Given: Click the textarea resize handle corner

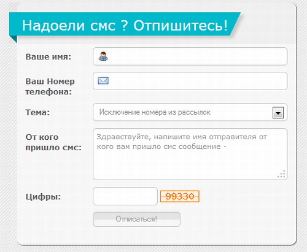Looking at the screenshot, I should (281, 174).
